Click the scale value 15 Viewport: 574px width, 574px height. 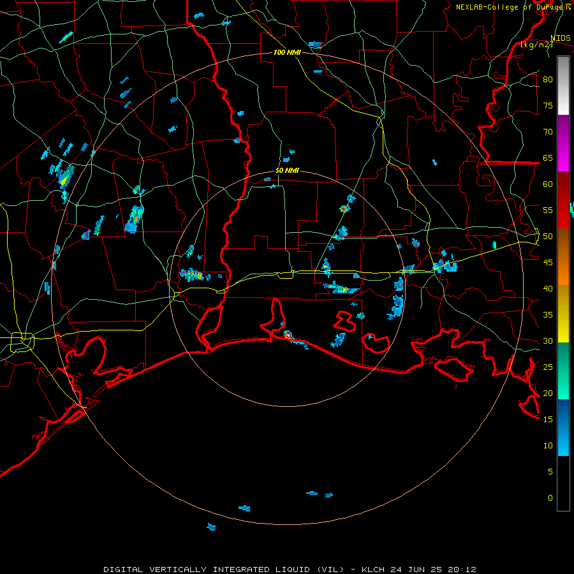pos(548,420)
